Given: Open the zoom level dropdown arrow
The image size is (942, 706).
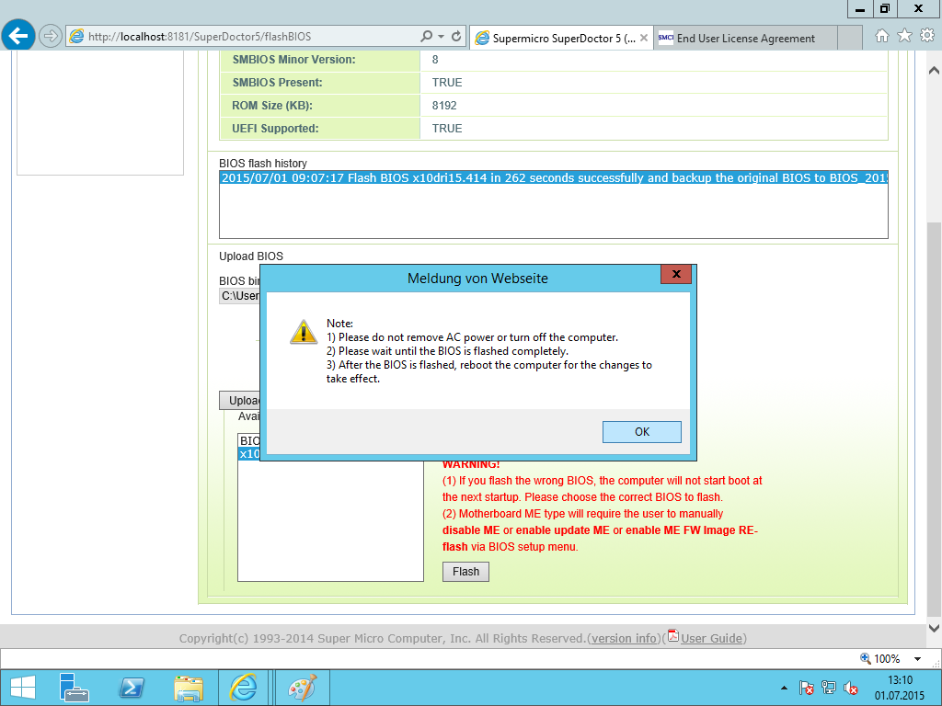Looking at the screenshot, I should coord(917,658).
